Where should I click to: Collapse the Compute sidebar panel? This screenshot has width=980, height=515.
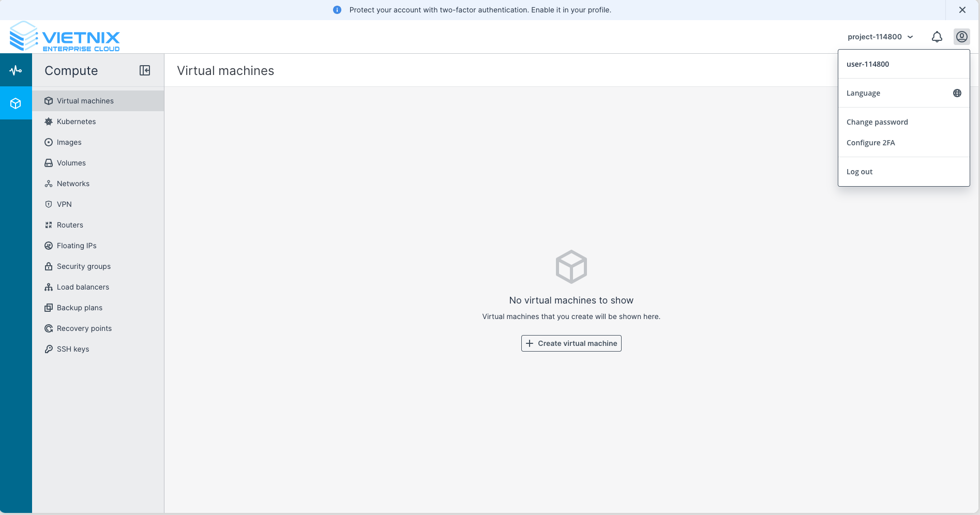click(145, 70)
